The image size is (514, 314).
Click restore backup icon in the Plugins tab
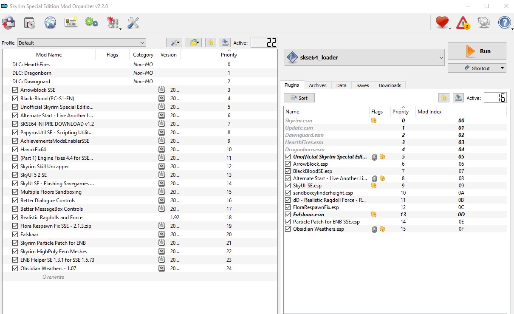click(444, 98)
